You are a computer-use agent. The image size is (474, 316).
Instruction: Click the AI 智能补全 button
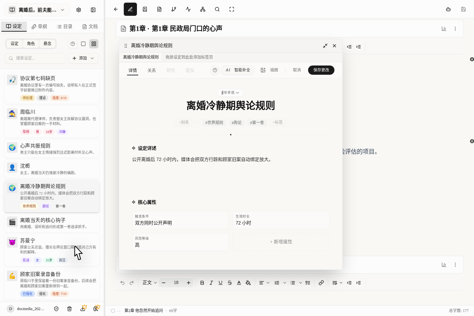point(238,70)
